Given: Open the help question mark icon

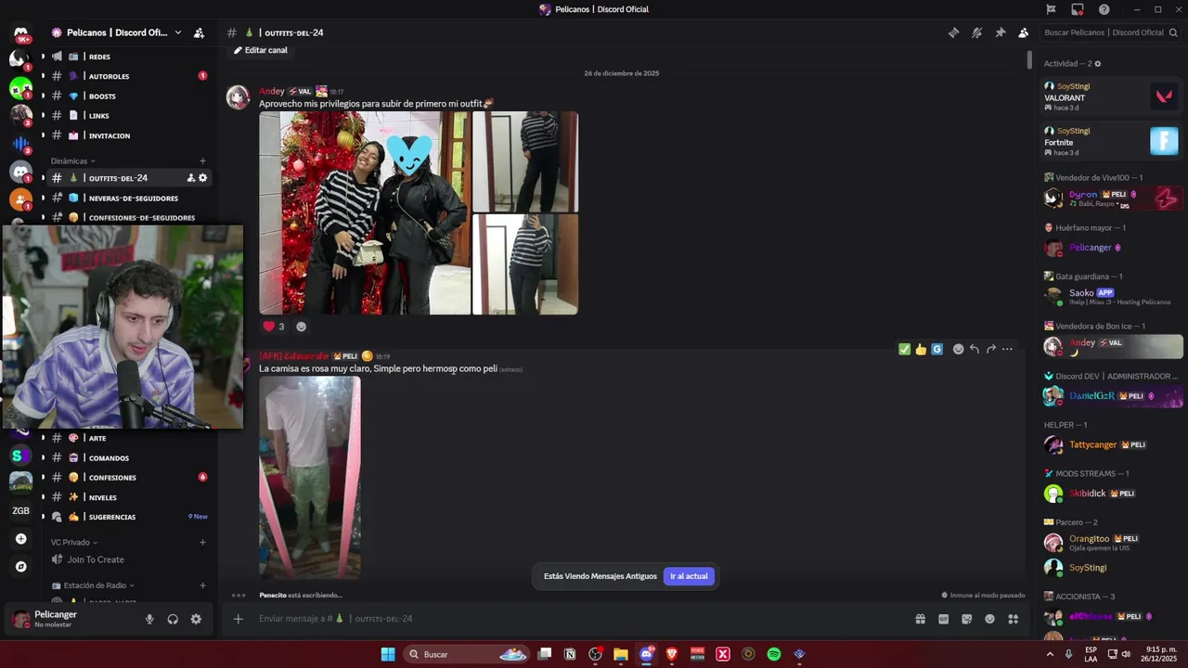Looking at the screenshot, I should pyautogui.click(x=1104, y=9).
